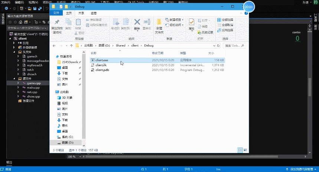Click Visual Studio navigate backward icon
Viewport: 319px width, 172px height.
pyautogui.click(x=7, y=9)
